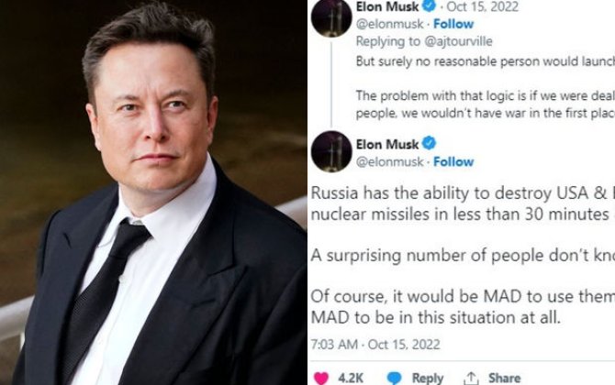Follow the account from the top tweet
This screenshot has width=615, height=385.
click(453, 24)
